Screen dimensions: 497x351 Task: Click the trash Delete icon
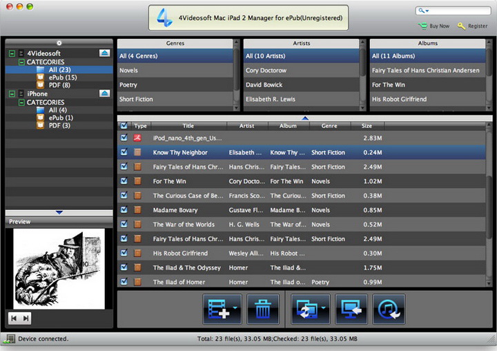(x=263, y=309)
